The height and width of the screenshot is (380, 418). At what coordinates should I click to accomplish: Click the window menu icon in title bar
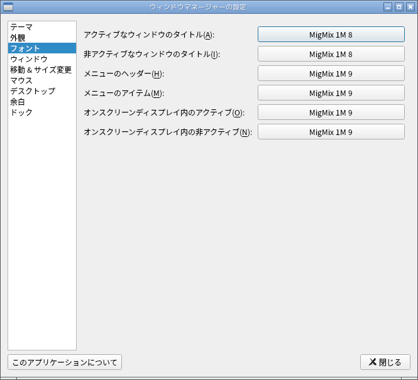[x=8, y=7]
